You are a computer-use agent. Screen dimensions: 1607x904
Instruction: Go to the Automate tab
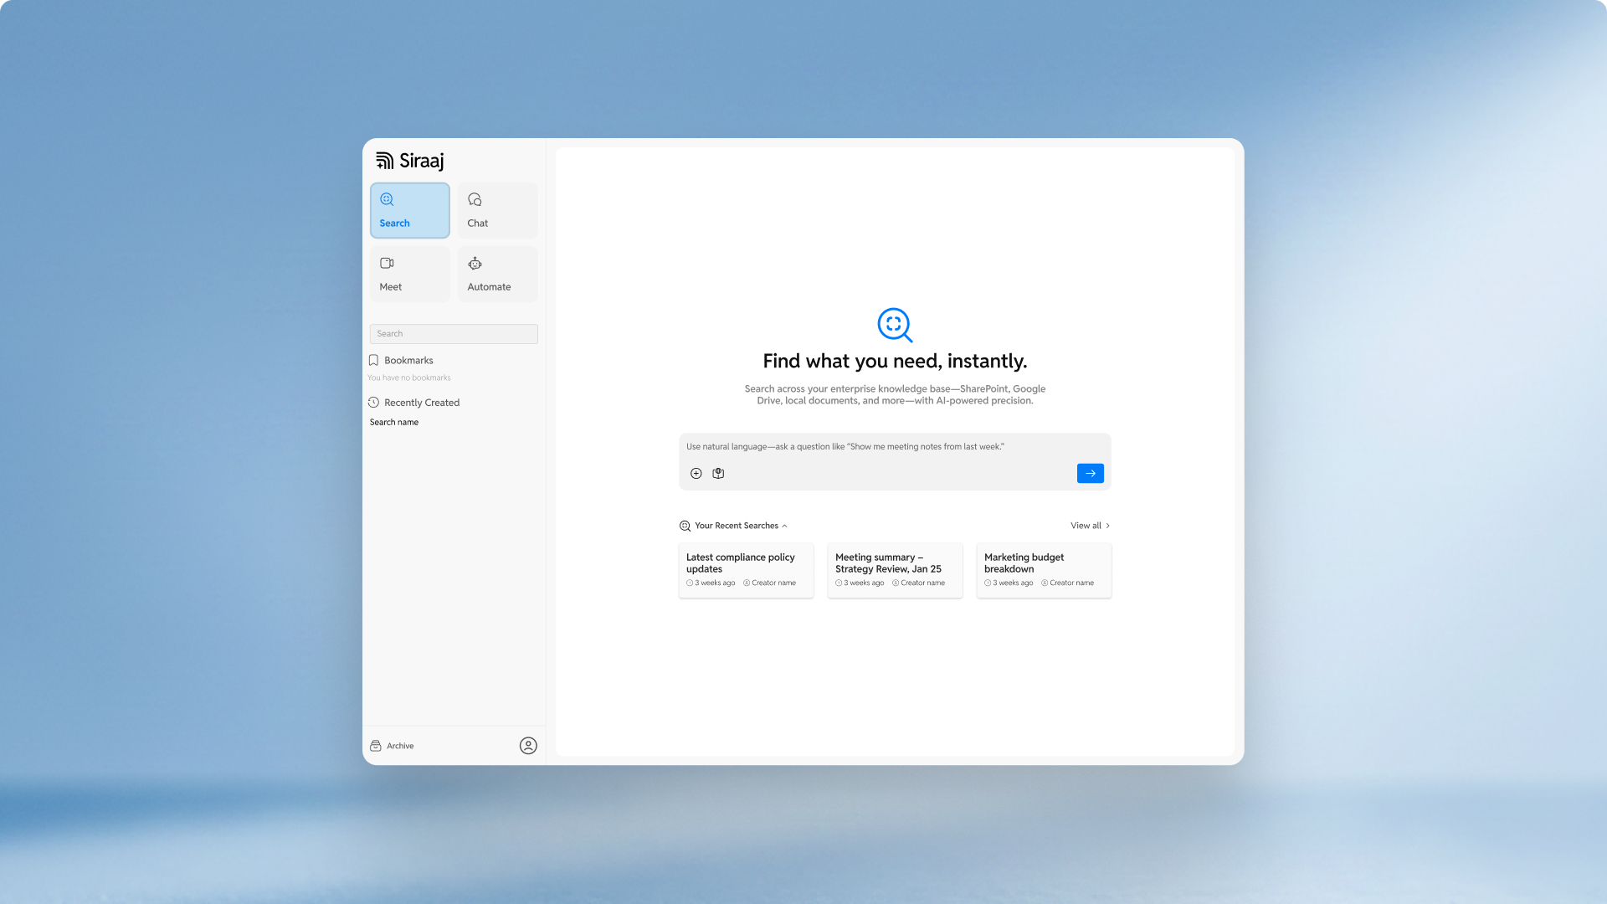pos(498,274)
